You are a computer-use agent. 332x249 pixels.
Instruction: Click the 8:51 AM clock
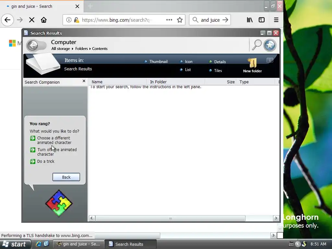point(318,244)
